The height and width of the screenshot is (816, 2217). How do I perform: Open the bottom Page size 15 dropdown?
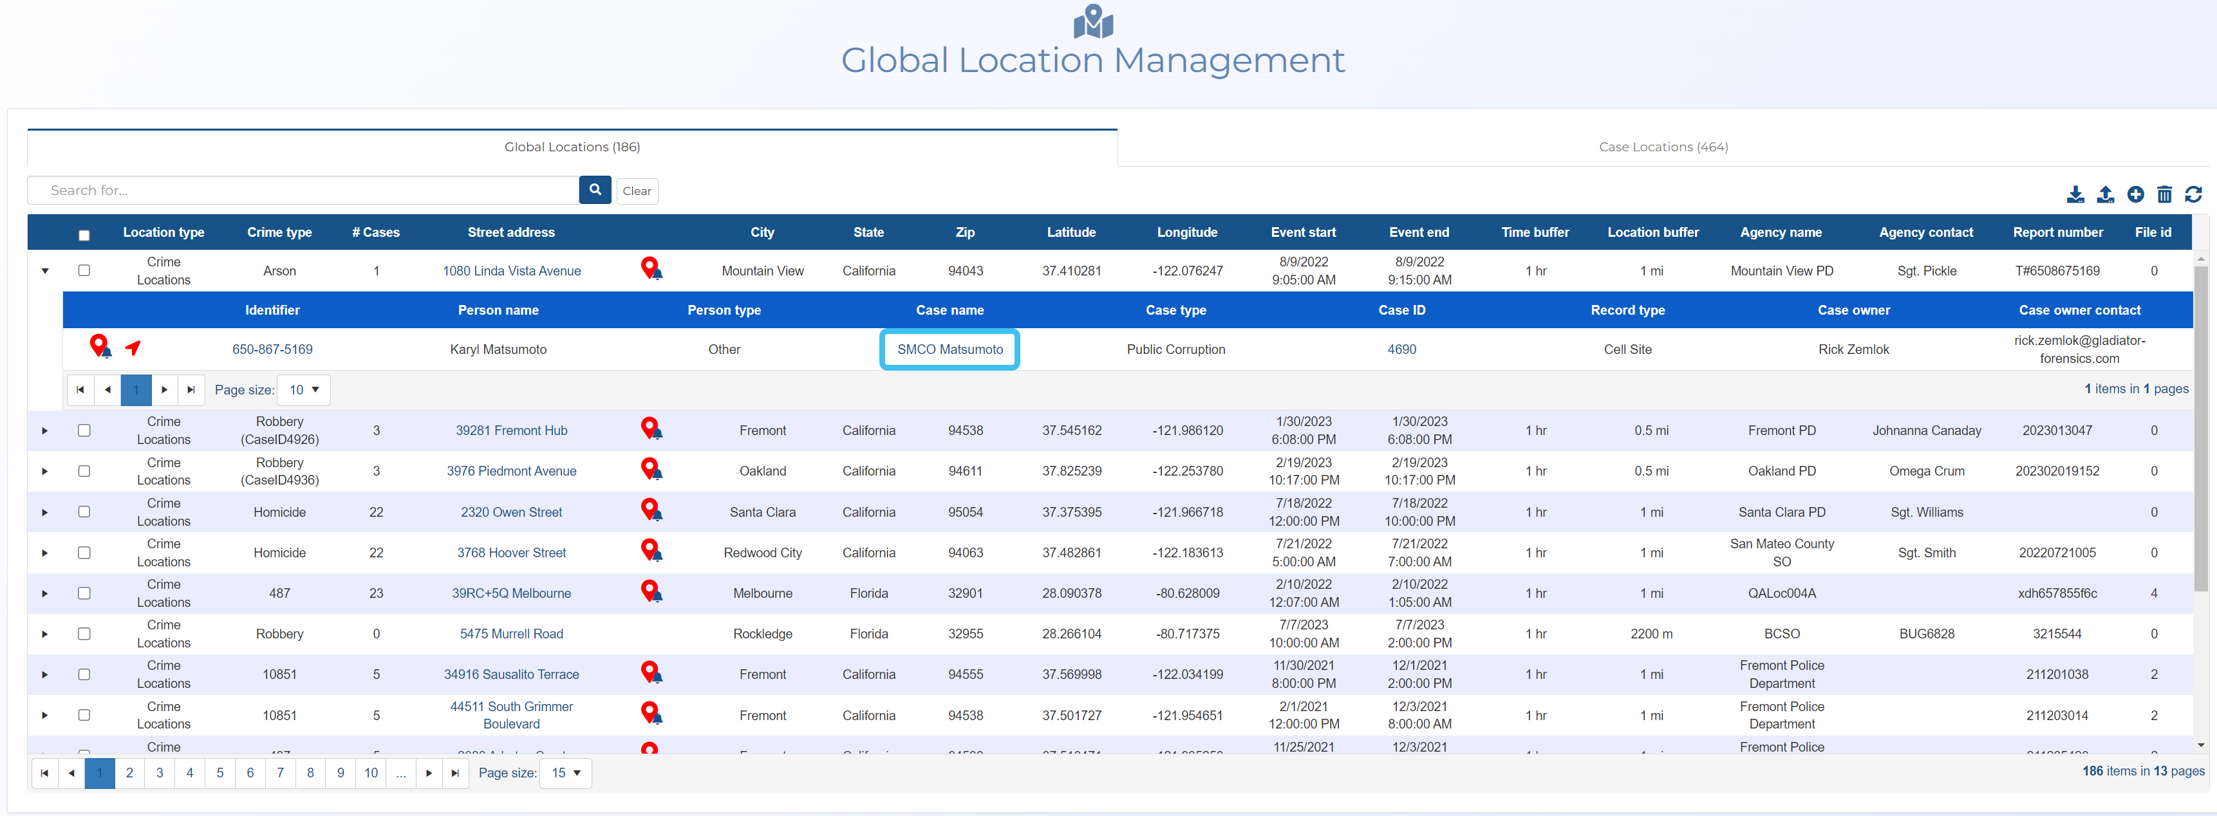(565, 773)
